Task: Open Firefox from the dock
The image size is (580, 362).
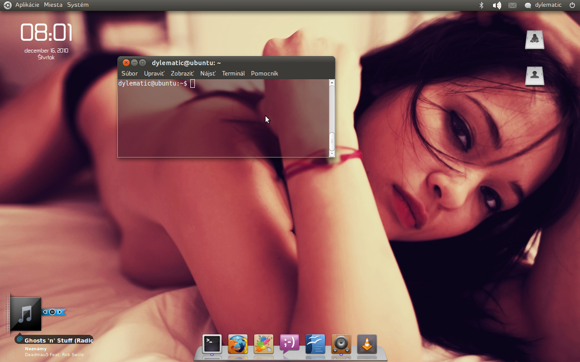Action: click(238, 344)
